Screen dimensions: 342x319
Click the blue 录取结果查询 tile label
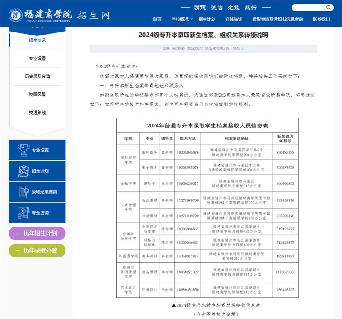coord(44,192)
